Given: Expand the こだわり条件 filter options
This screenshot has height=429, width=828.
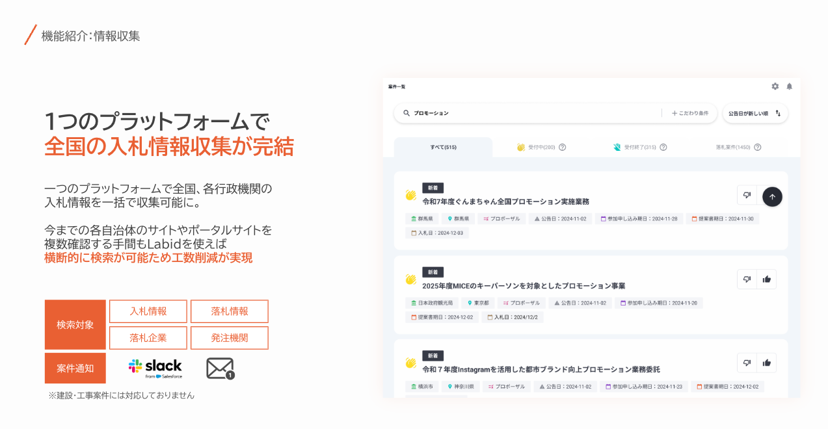Looking at the screenshot, I should pos(690,113).
